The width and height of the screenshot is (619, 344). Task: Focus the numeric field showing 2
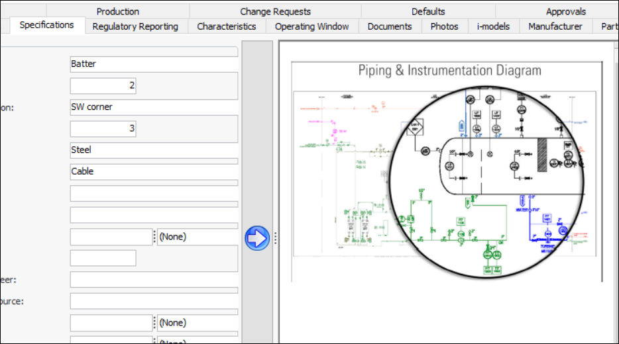click(x=103, y=85)
